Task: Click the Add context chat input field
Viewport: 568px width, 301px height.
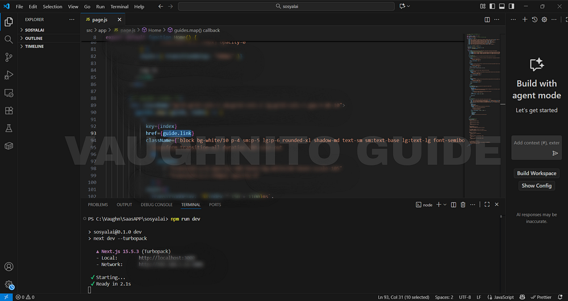Action: tap(537, 143)
